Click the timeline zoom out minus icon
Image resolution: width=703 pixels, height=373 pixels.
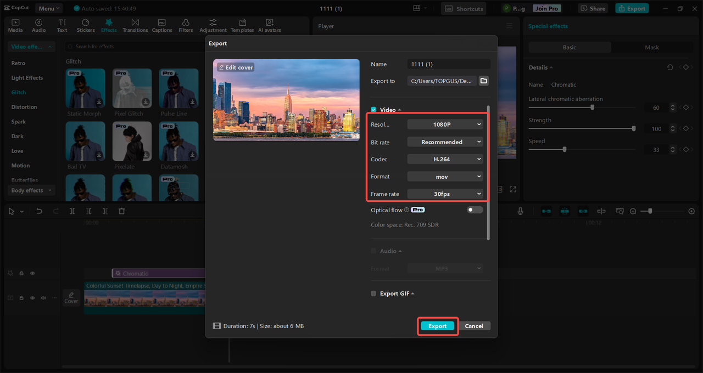633,211
